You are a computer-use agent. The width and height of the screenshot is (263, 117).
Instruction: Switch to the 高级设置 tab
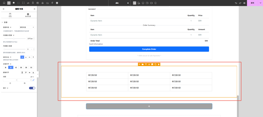click(x=28, y=15)
